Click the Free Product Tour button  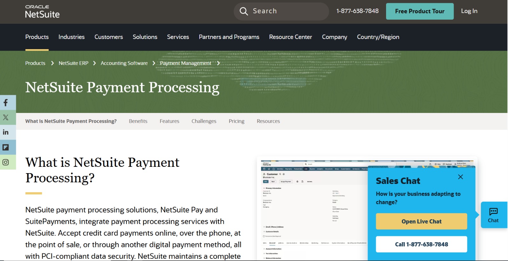[420, 11]
